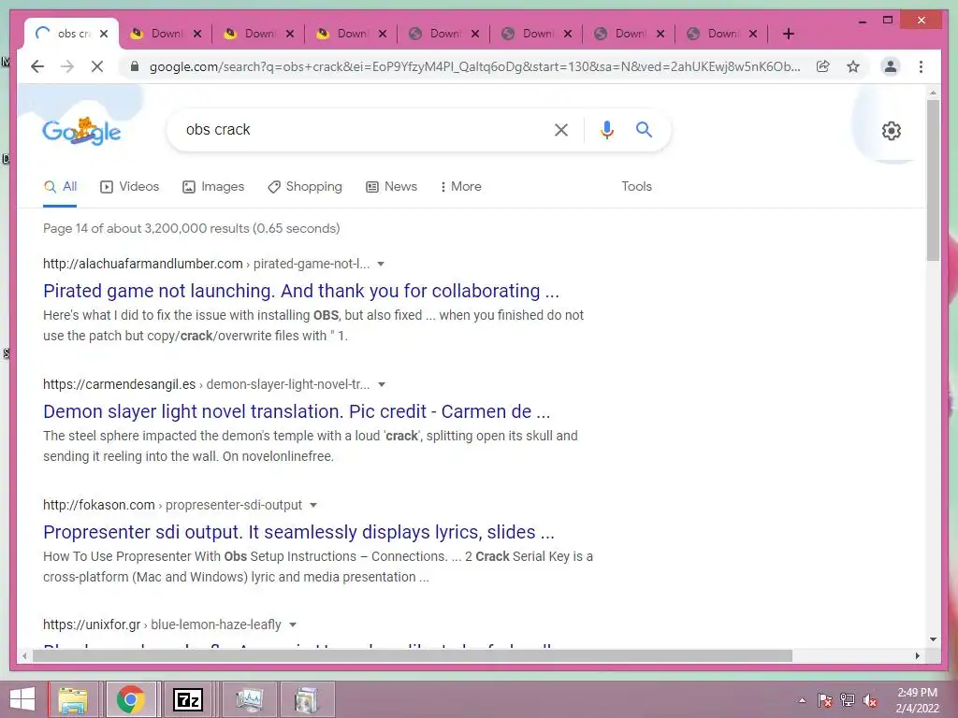Open a new browser tab

click(788, 34)
